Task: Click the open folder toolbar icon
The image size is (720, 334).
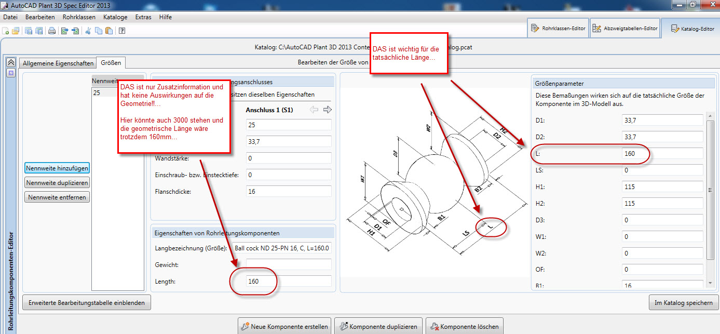Action: (x=16, y=31)
